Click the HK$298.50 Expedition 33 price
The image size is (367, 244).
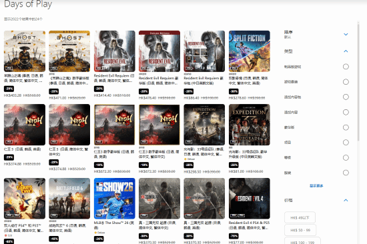pyautogui.click(x=192, y=172)
